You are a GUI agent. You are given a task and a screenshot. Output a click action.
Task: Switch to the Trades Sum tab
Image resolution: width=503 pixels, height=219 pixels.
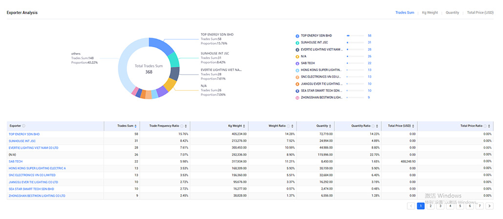pos(404,13)
